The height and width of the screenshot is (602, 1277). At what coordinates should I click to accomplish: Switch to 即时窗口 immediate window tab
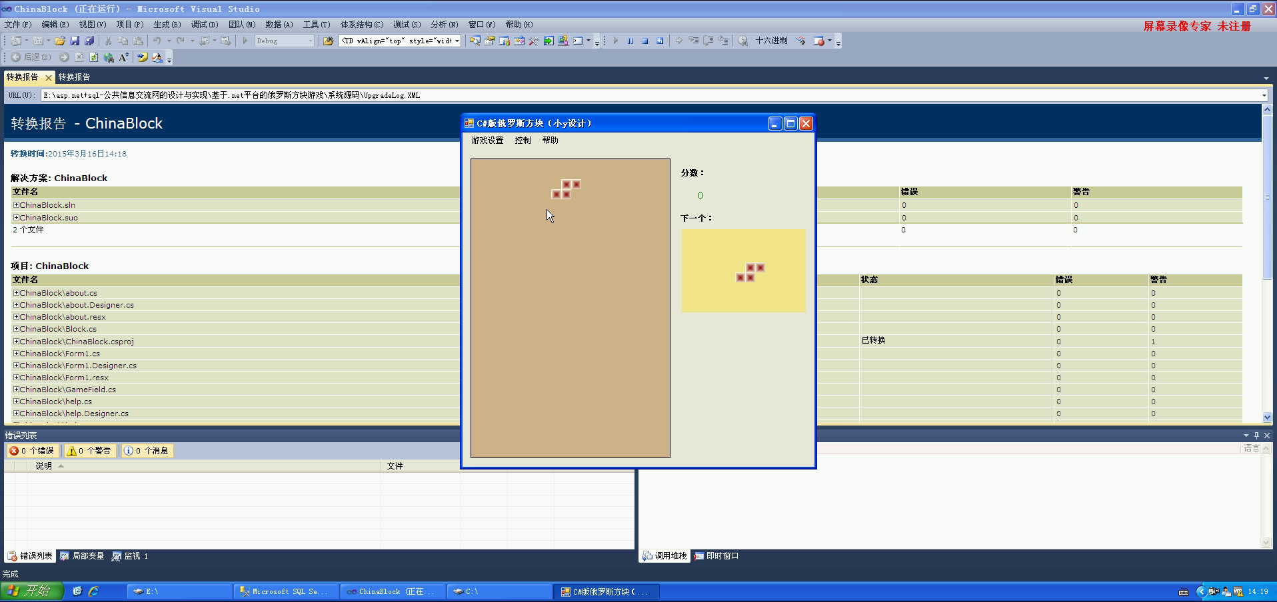click(x=716, y=556)
